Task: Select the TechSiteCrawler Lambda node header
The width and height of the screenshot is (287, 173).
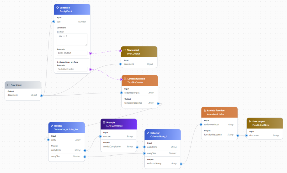Action: [140, 80]
